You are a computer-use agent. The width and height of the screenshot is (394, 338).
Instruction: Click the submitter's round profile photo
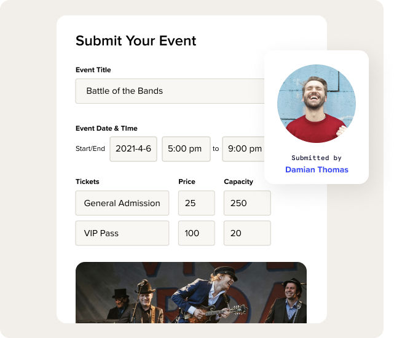pos(317,104)
